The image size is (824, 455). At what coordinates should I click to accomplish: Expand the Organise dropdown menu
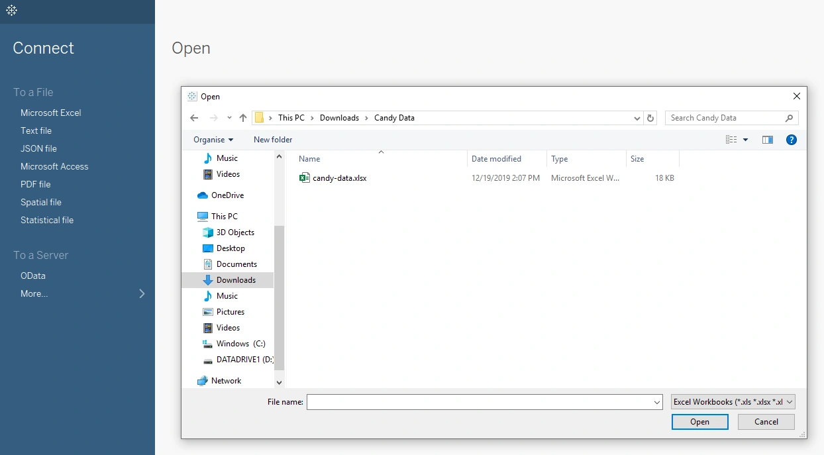(213, 140)
